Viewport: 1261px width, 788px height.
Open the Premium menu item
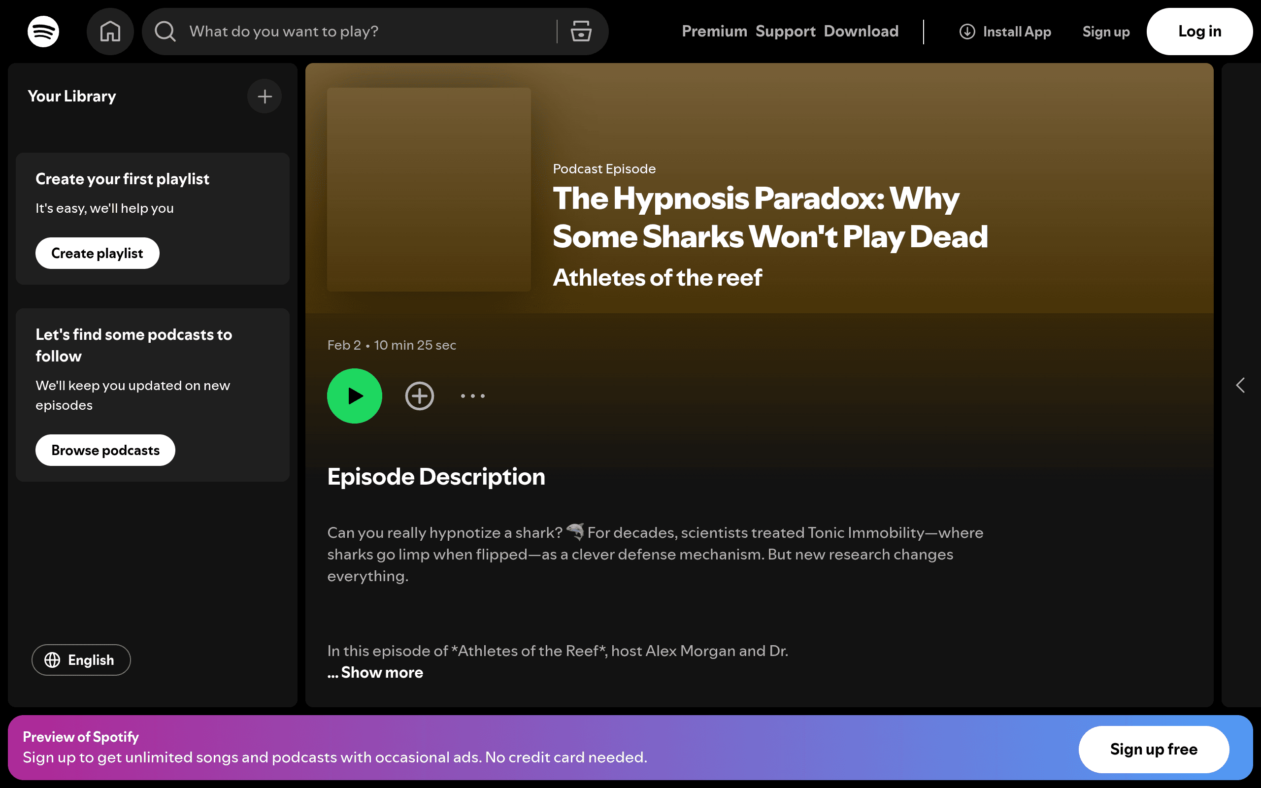click(x=714, y=31)
